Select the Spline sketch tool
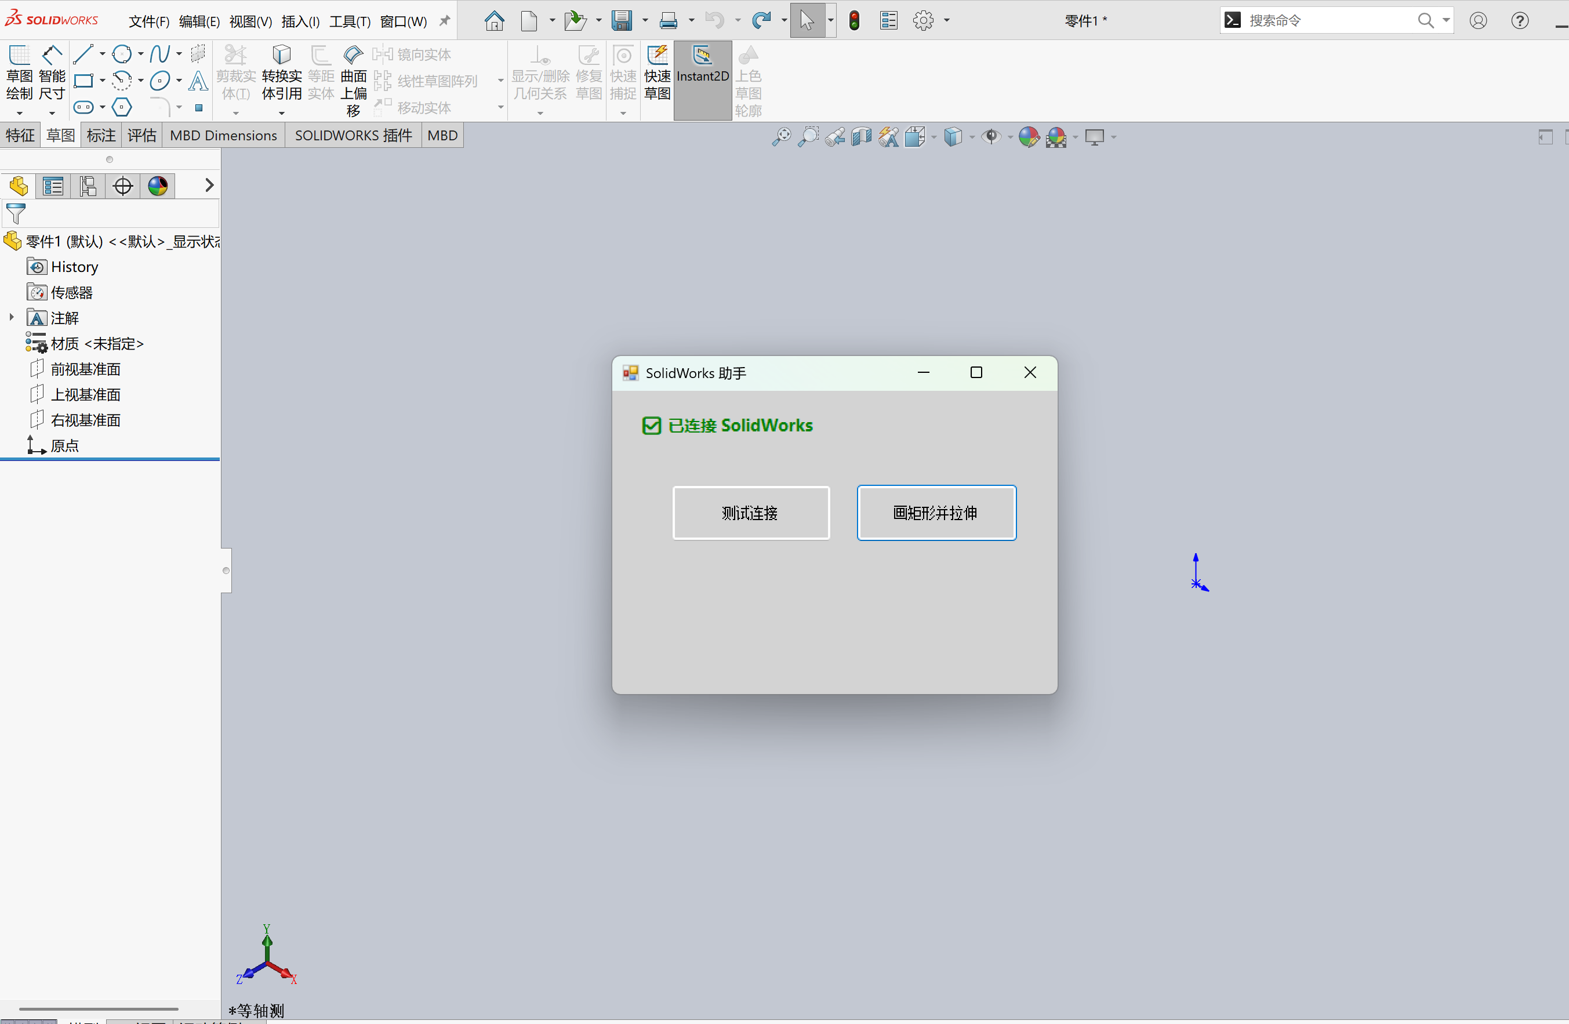The height and width of the screenshot is (1024, 1569). coord(159,54)
